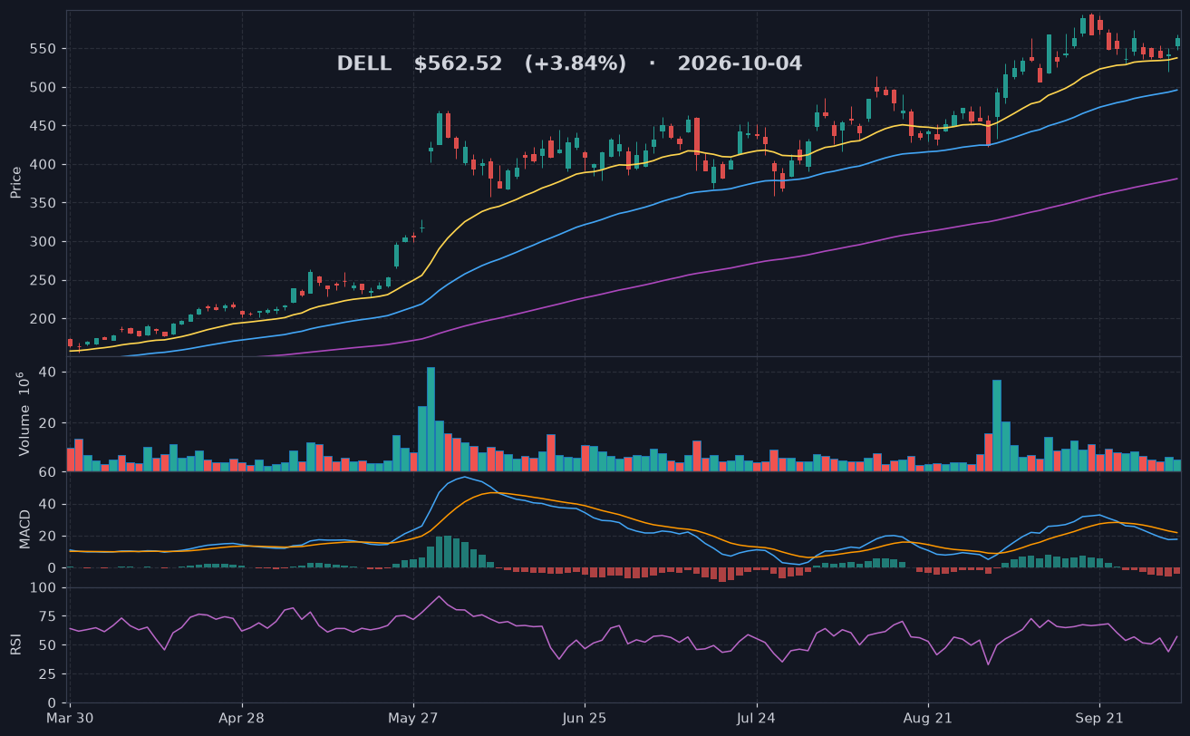Click the tallest volume bar near May 27
This screenshot has width=1190, height=736.
coord(431,419)
